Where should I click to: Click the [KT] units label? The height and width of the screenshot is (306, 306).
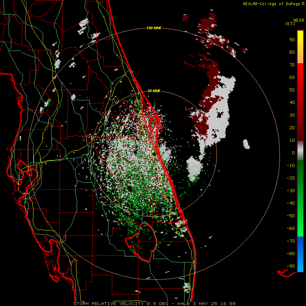[290, 23]
